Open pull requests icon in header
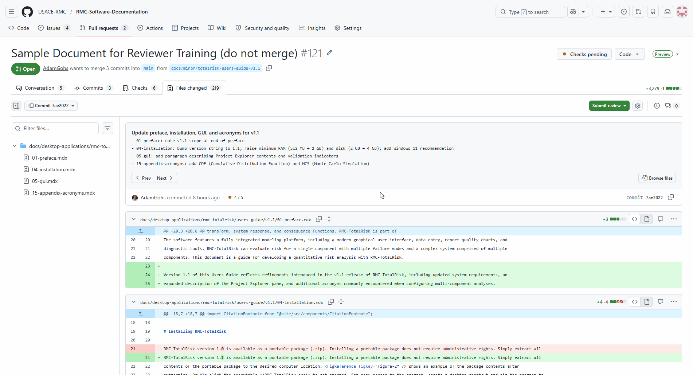 click(x=638, y=12)
